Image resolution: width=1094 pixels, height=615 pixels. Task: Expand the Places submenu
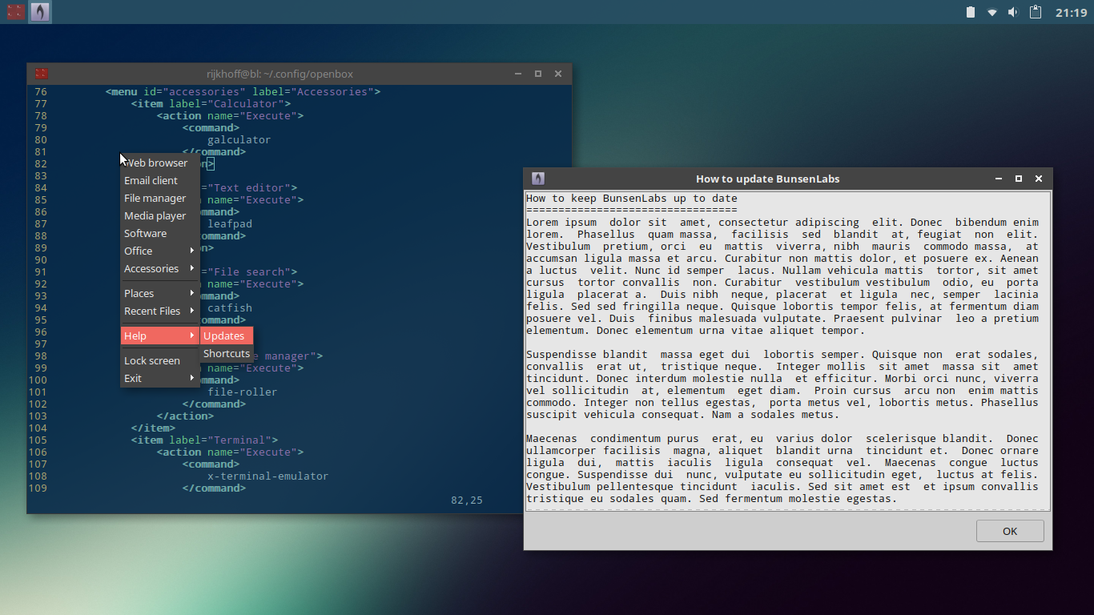pos(159,293)
